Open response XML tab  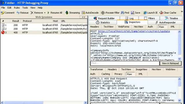140,74
